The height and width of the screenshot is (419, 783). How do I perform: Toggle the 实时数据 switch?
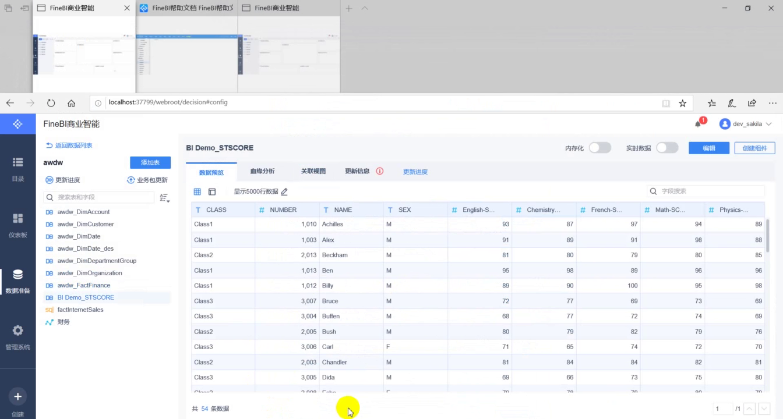click(x=667, y=148)
